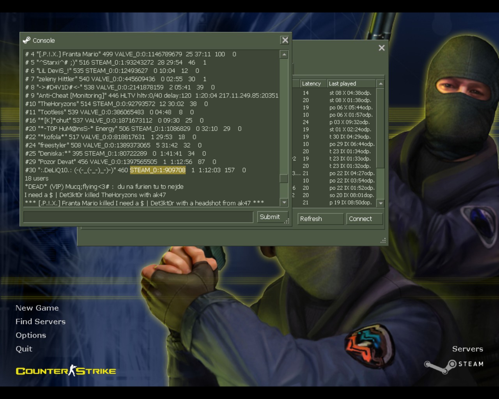Click the 'du na furien tu to nejde' chat line
The width and height of the screenshot is (499, 399).
[x=104, y=187]
